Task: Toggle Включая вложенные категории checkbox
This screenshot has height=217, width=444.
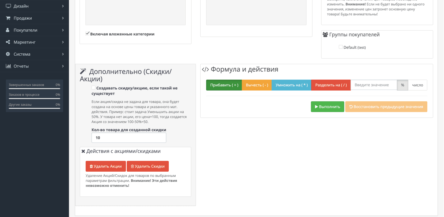Action: pyautogui.click(x=87, y=33)
